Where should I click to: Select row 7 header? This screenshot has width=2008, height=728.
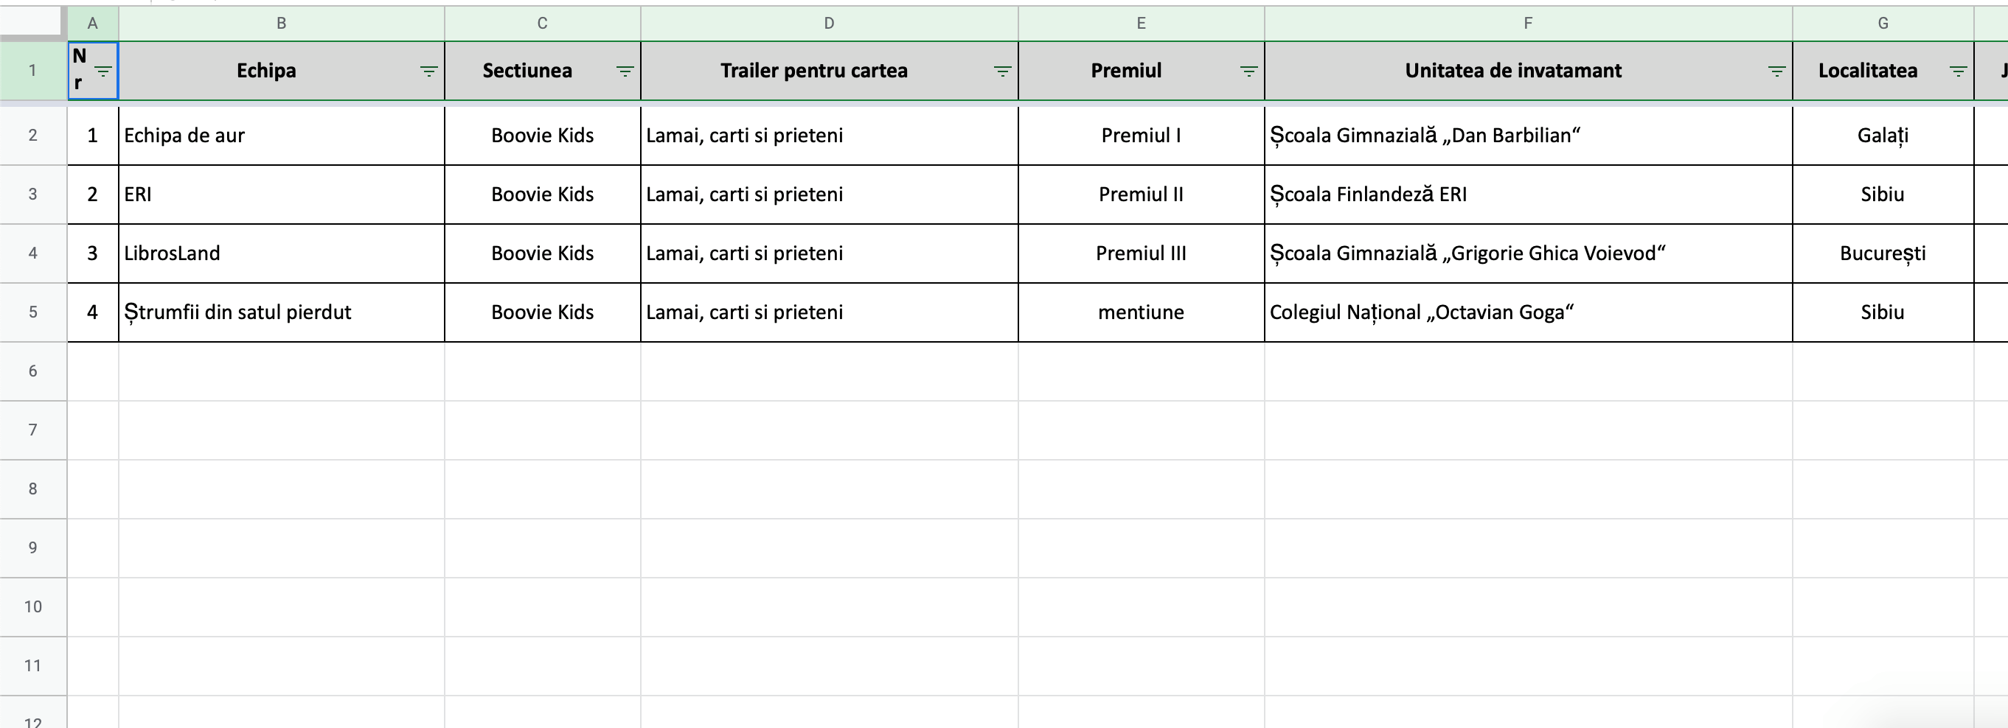click(32, 430)
